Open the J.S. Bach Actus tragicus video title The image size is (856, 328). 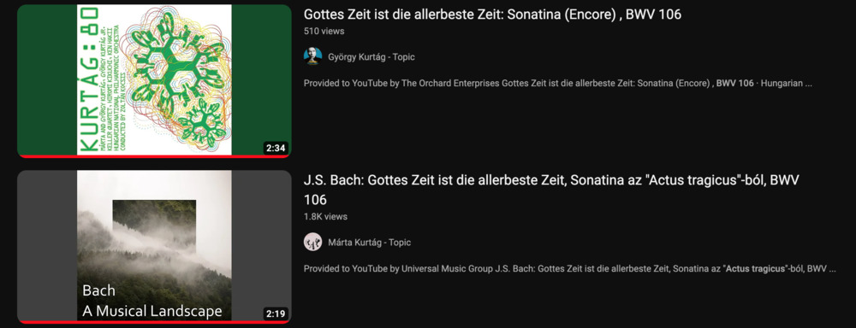coord(551,190)
